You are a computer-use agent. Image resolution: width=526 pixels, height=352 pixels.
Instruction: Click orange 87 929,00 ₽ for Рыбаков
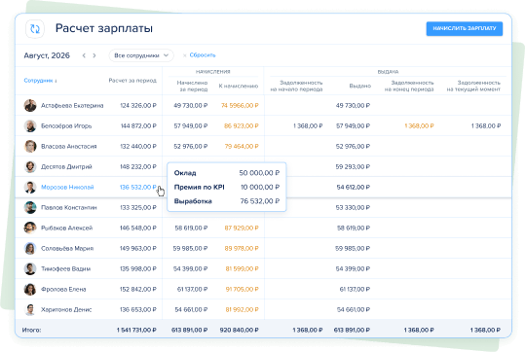pos(242,229)
